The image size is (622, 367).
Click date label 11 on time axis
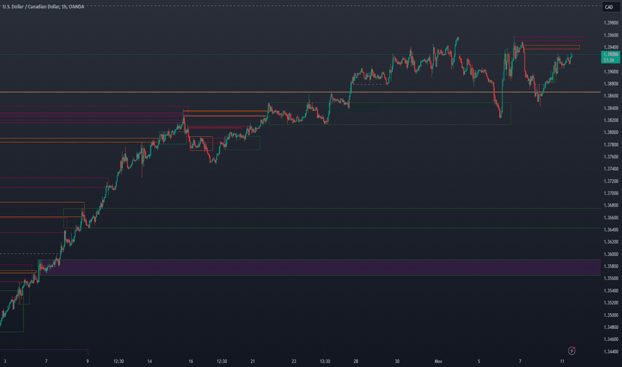(562, 362)
